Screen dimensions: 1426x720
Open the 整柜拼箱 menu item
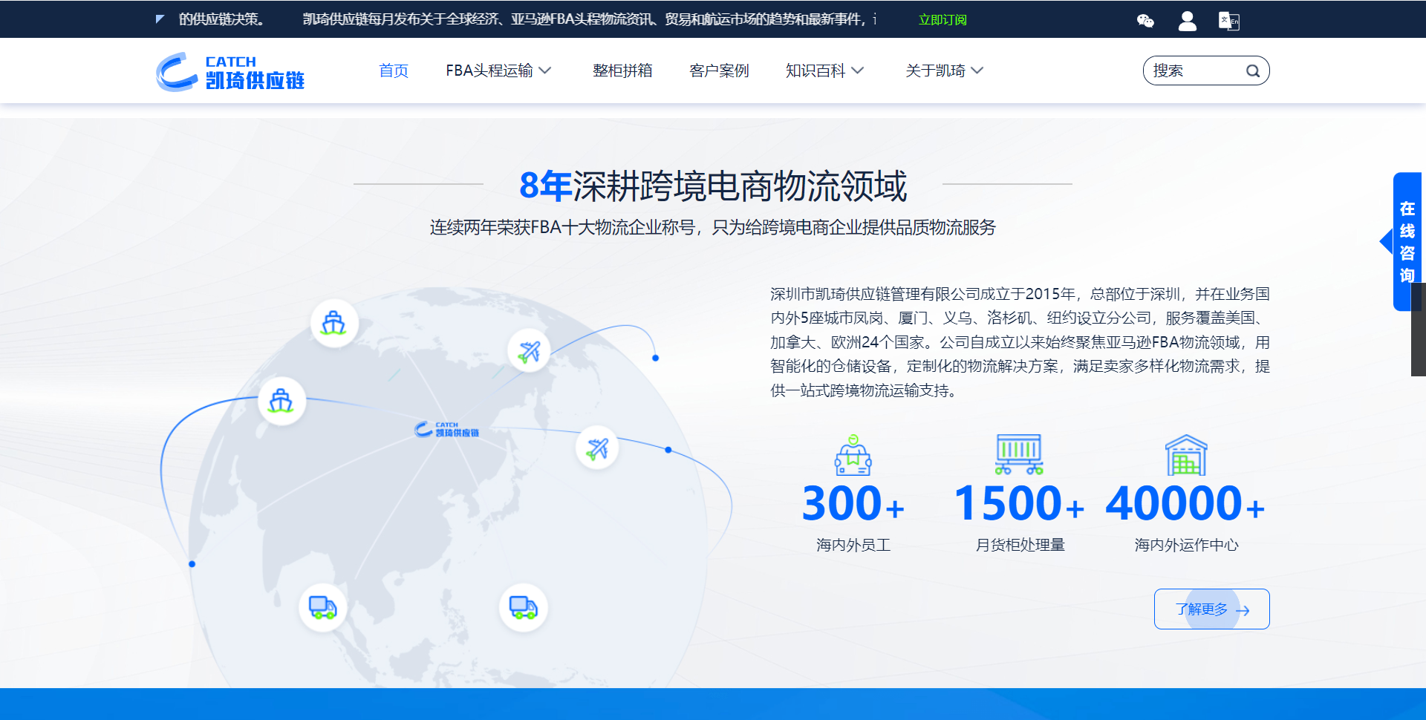click(x=622, y=71)
